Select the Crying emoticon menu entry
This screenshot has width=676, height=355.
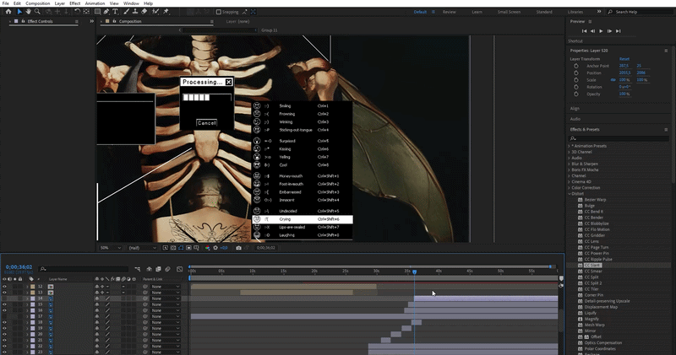pos(303,219)
